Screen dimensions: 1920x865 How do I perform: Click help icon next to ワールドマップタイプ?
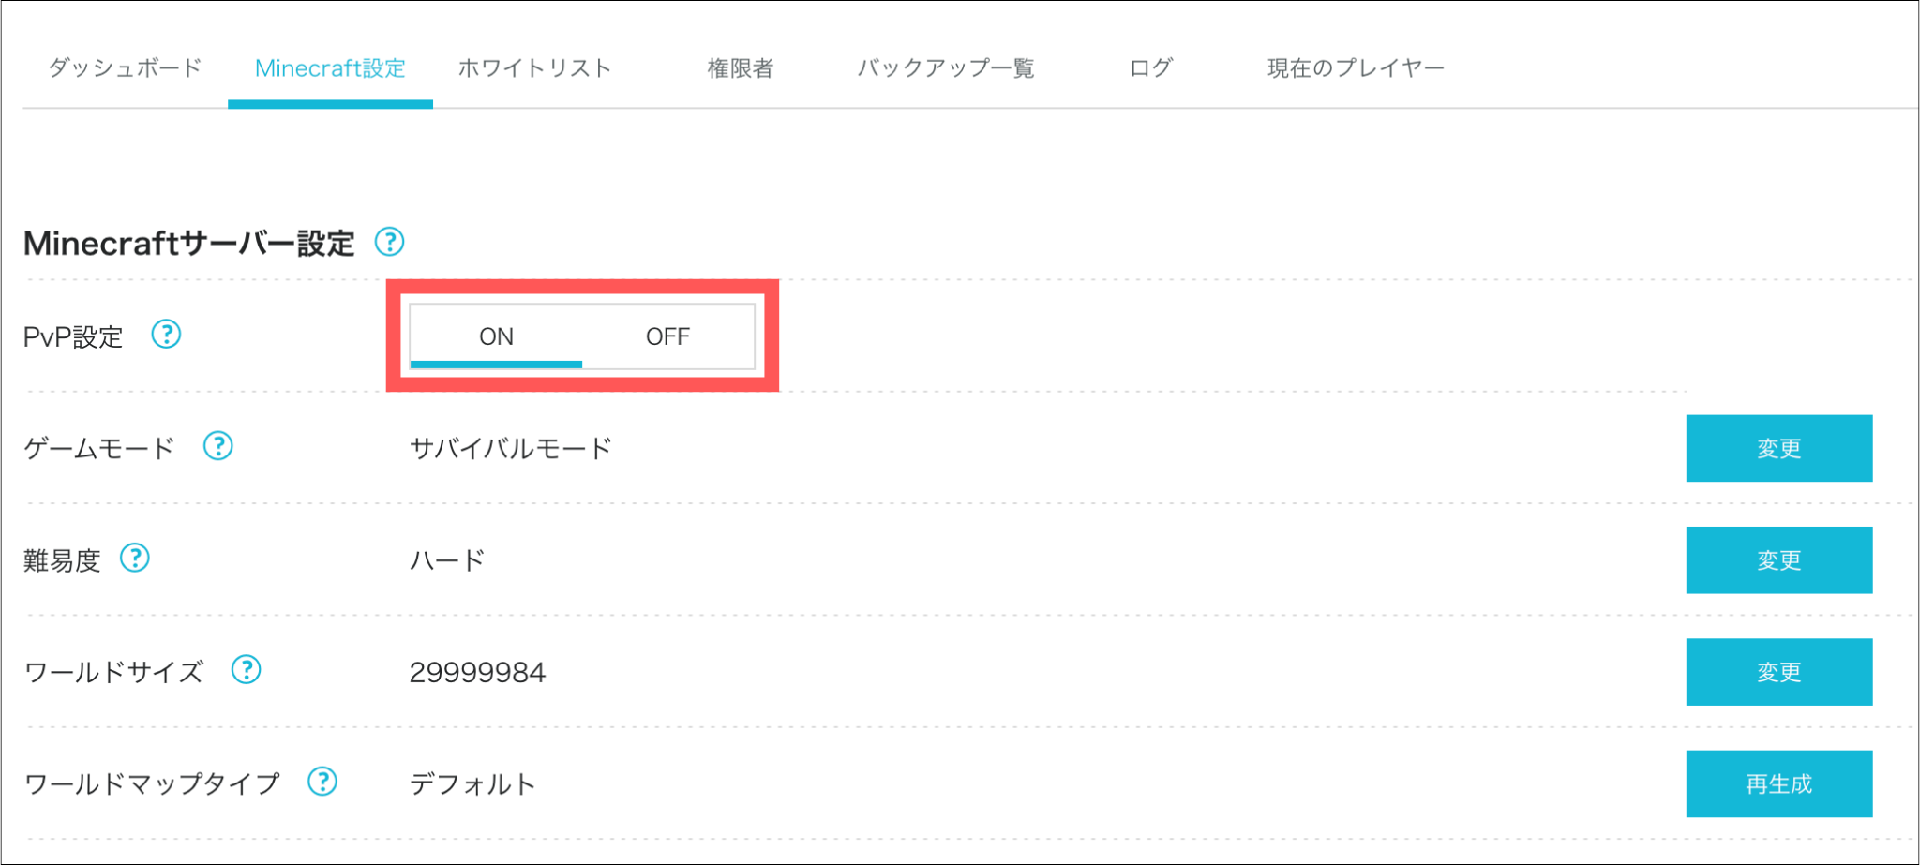322,782
